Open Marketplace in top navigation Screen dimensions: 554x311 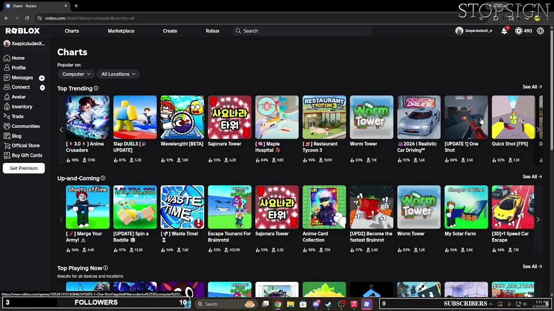[121, 31]
